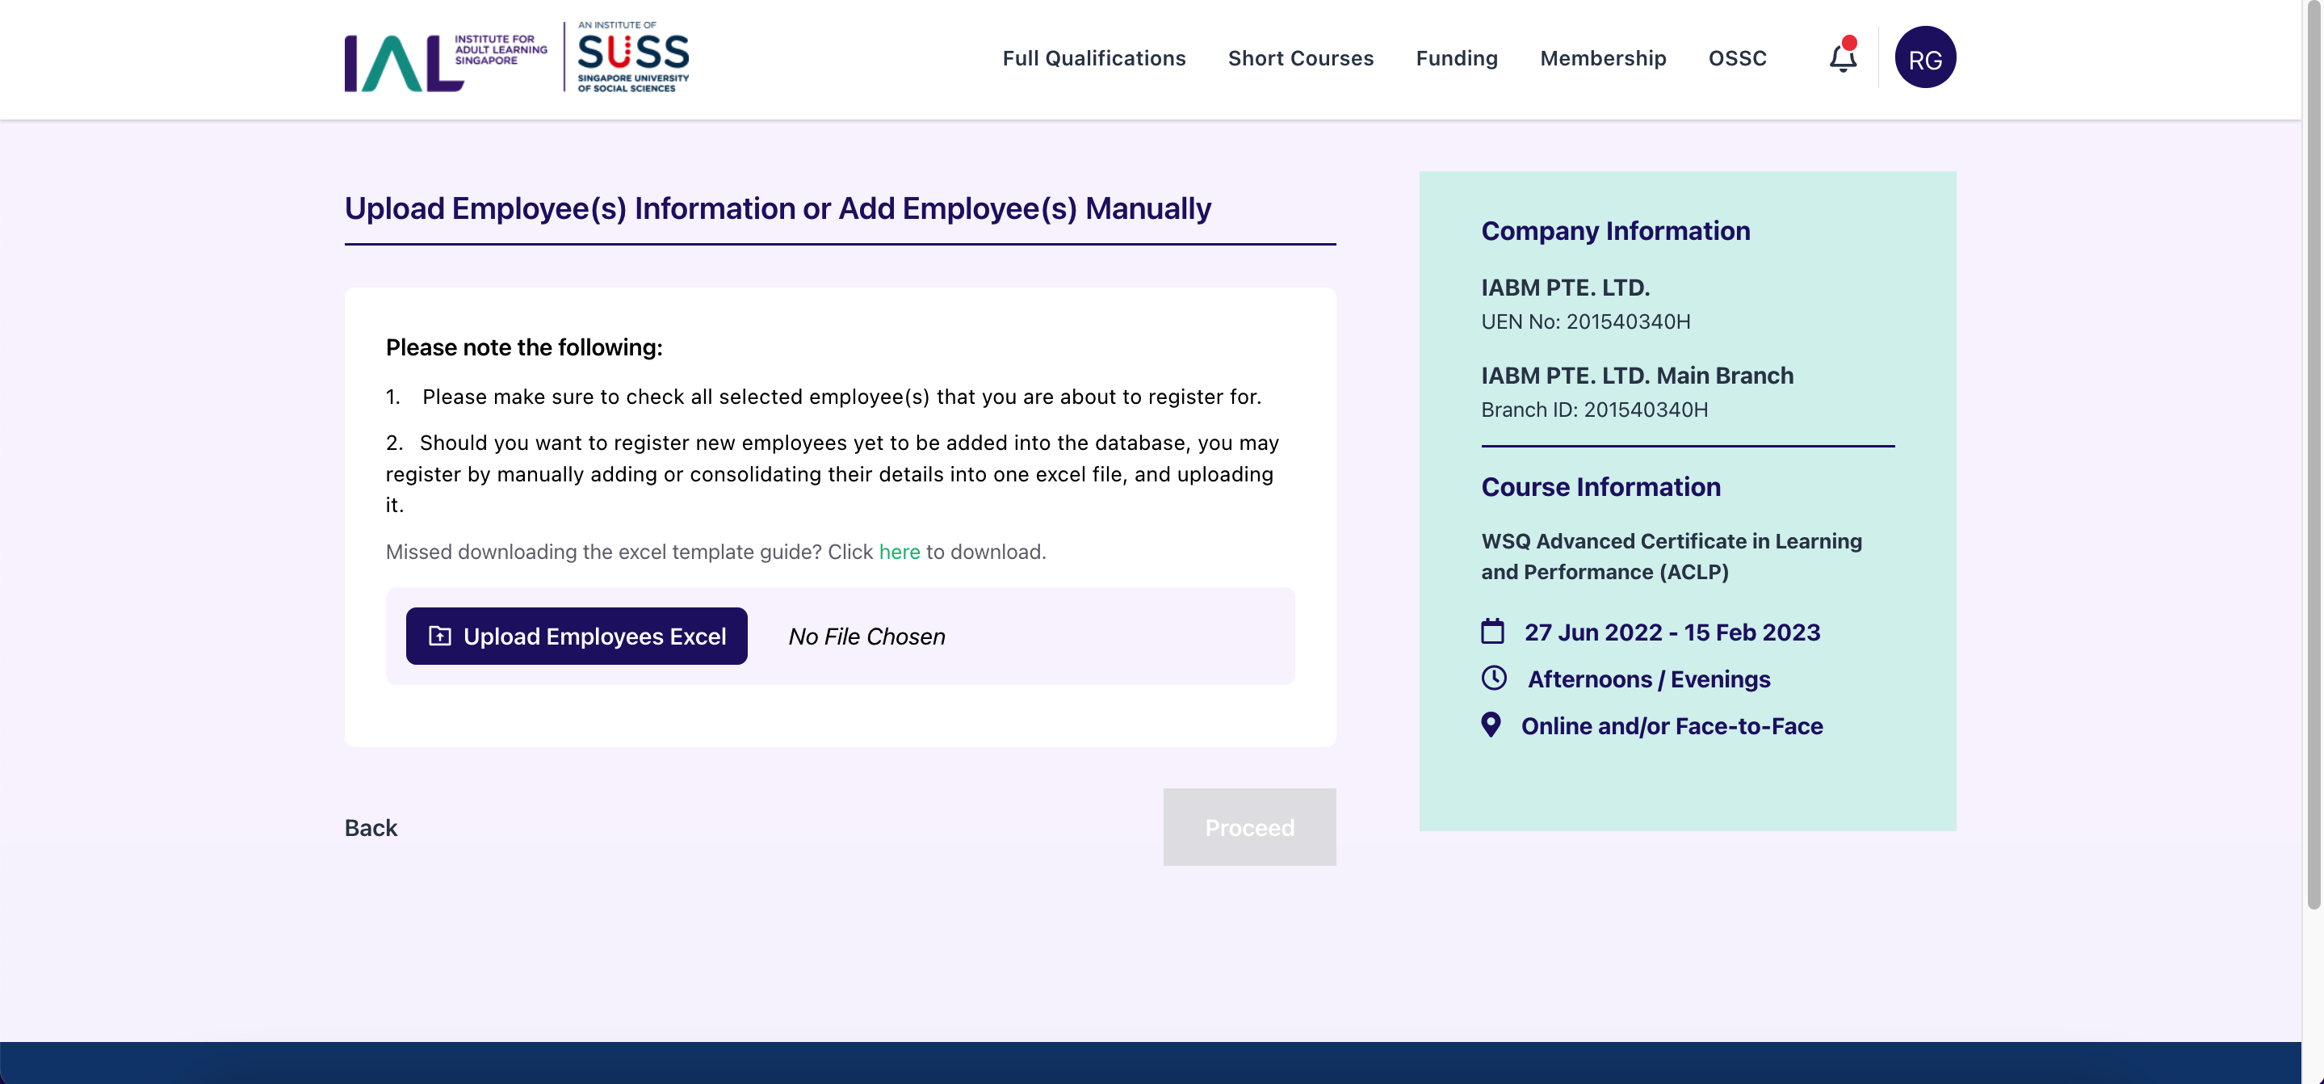
Task: Click the 'Please note the following:' heading
Action: [524, 347]
